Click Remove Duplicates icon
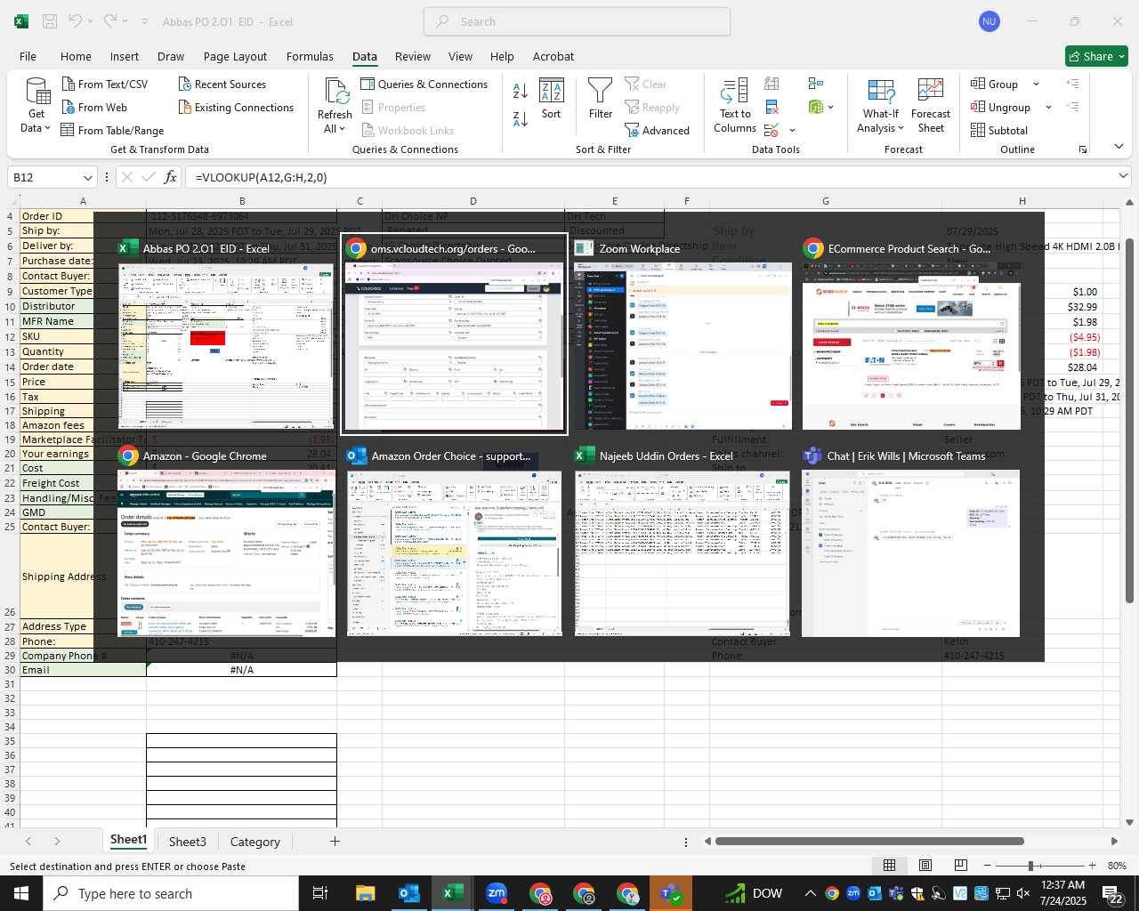Viewport: 1139px width, 911px height. pos(771,108)
